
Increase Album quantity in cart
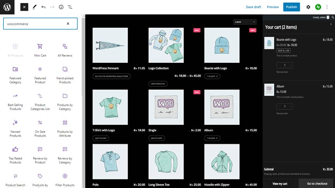pyautogui.click(x=291, y=107)
